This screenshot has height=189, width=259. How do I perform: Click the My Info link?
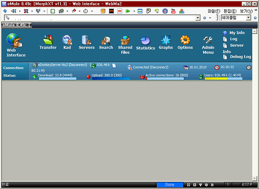[237, 33]
